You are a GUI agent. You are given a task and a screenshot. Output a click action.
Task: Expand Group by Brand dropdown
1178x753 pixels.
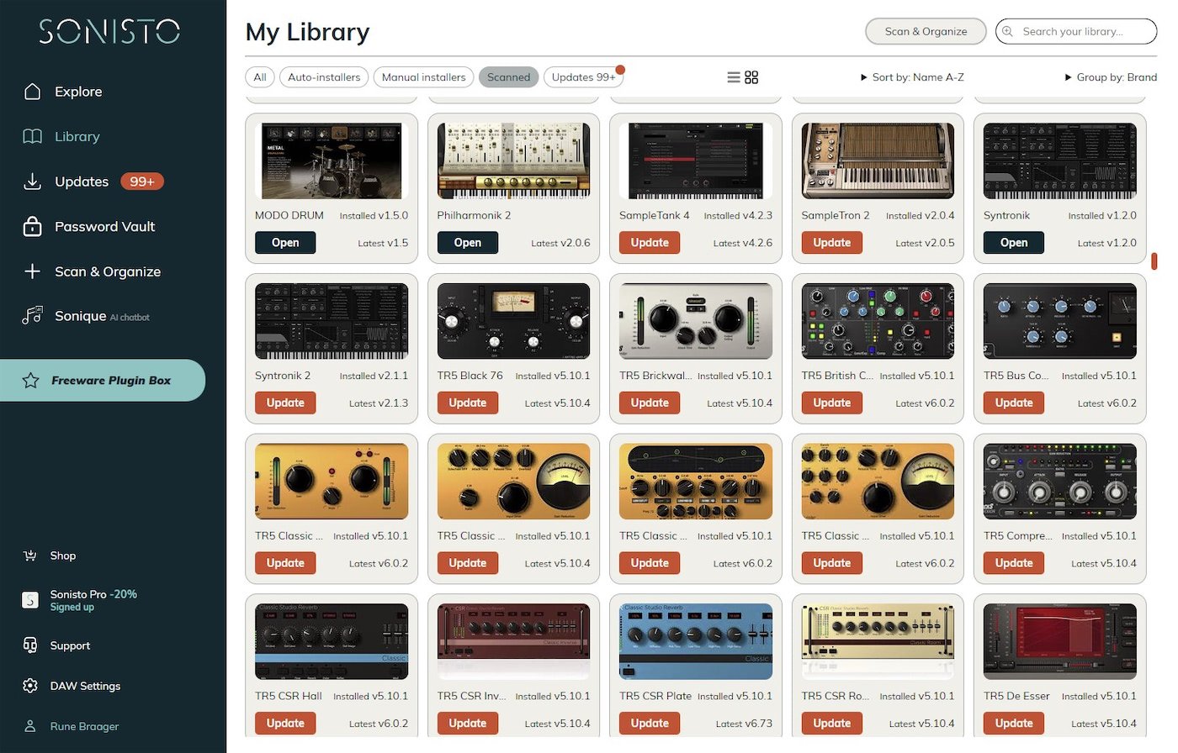coord(1111,77)
